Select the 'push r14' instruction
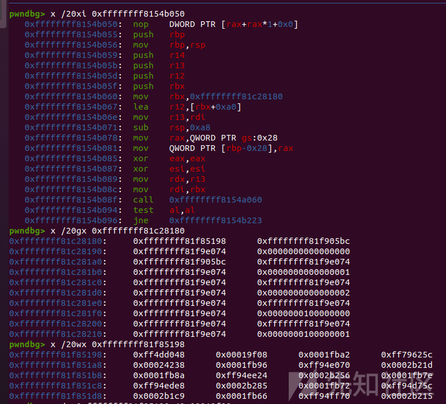Screen dimensions: 446x404 pos(159,55)
